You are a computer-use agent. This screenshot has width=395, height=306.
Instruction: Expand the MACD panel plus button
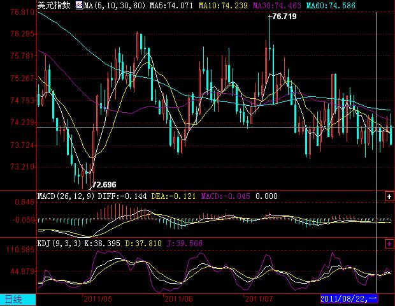[389, 196]
